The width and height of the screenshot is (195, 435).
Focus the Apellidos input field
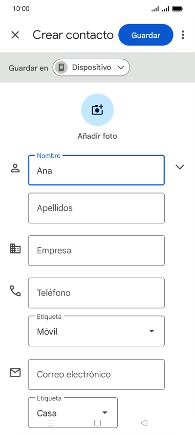click(x=96, y=208)
